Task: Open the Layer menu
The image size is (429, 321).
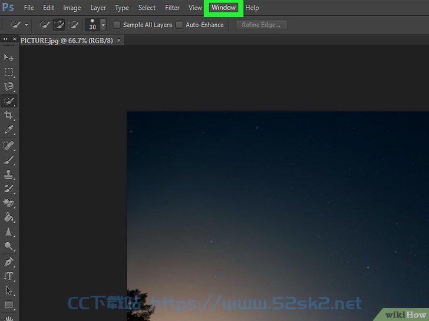Action: click(x=98, y=8)
